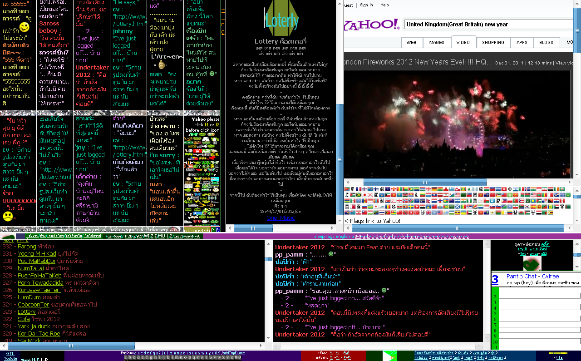Switch to the APPS tab in Yahoo
The width and height of the screenshot is (581, 361).
(522, 42)
